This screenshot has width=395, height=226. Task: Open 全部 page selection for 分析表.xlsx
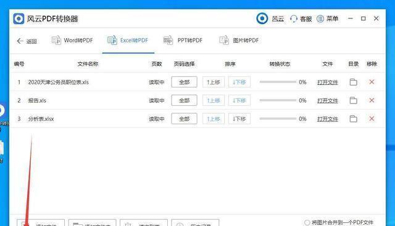184,119
